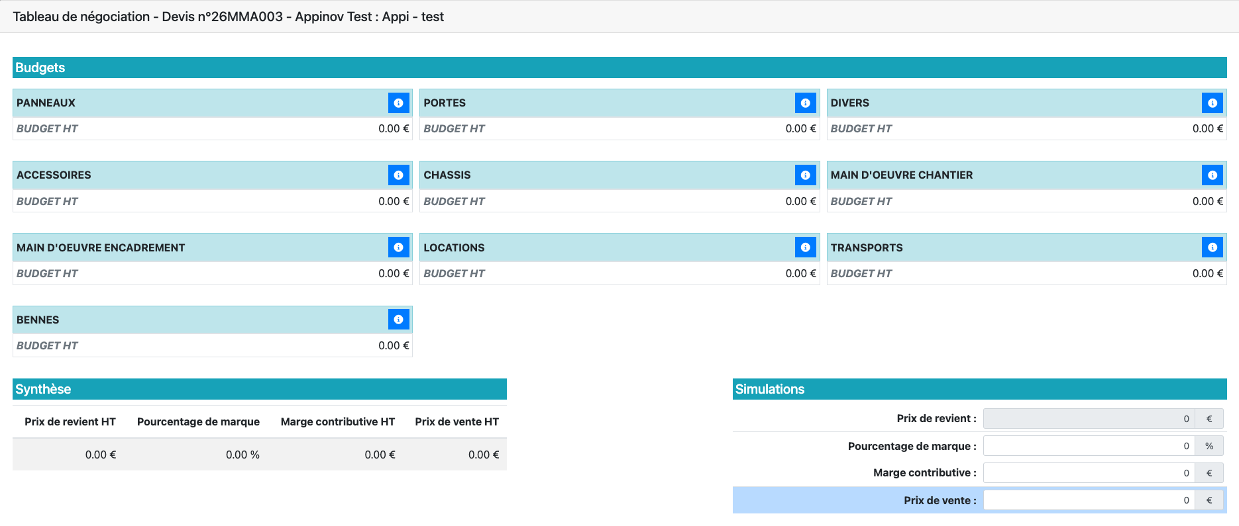The height and width of the screenshot is (526, 1239).
Task: Select the Prix de vente simulation field
Action: pos(1089,500)
